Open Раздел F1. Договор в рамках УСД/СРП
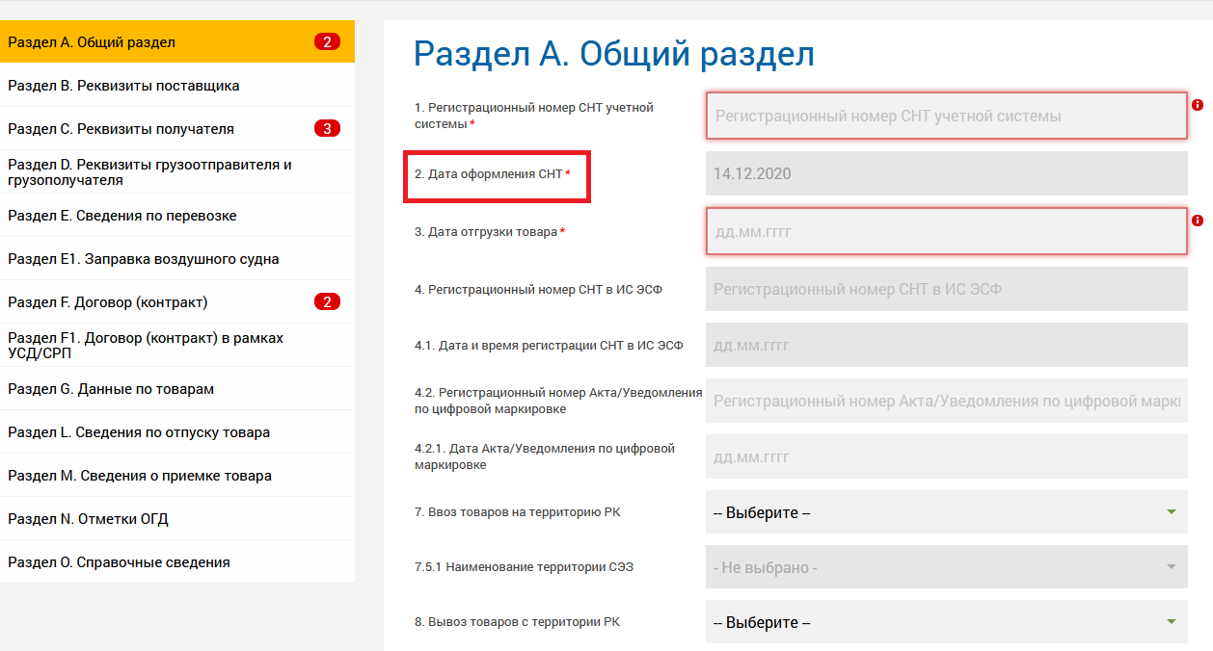1213x651 pixels. [x=177, y=346]
